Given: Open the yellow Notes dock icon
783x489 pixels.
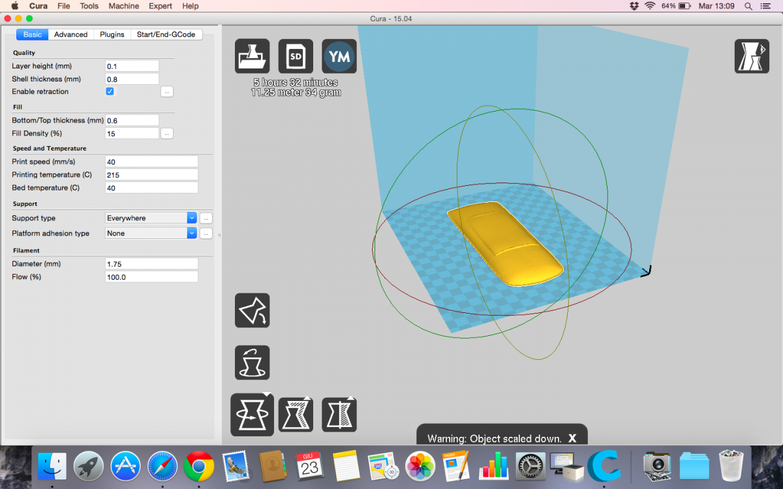Looking at the screenshot, I should coord(346,467).
